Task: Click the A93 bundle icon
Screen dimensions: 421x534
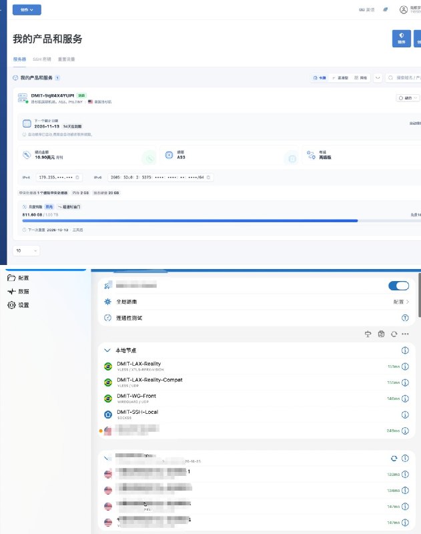Action: tap(169, 155)
